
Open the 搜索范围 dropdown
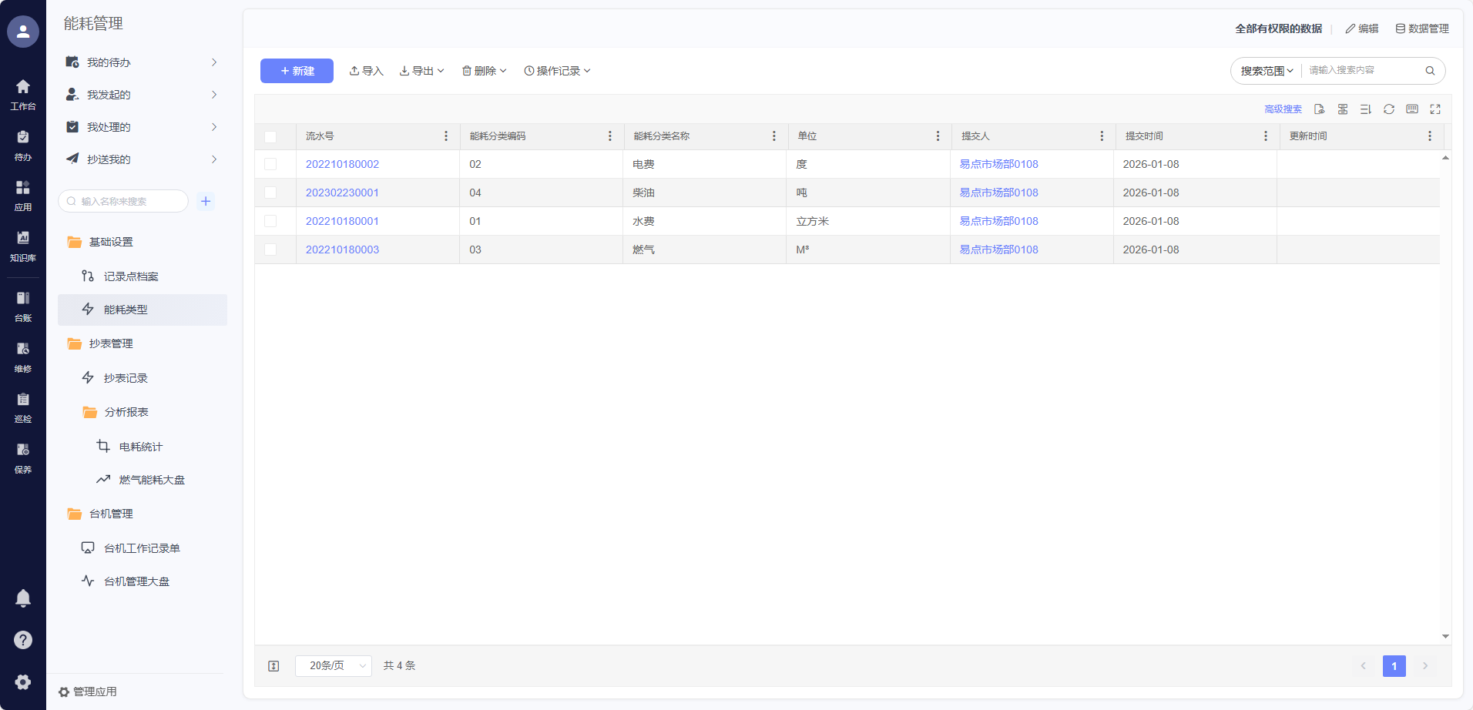point(1267,71)
